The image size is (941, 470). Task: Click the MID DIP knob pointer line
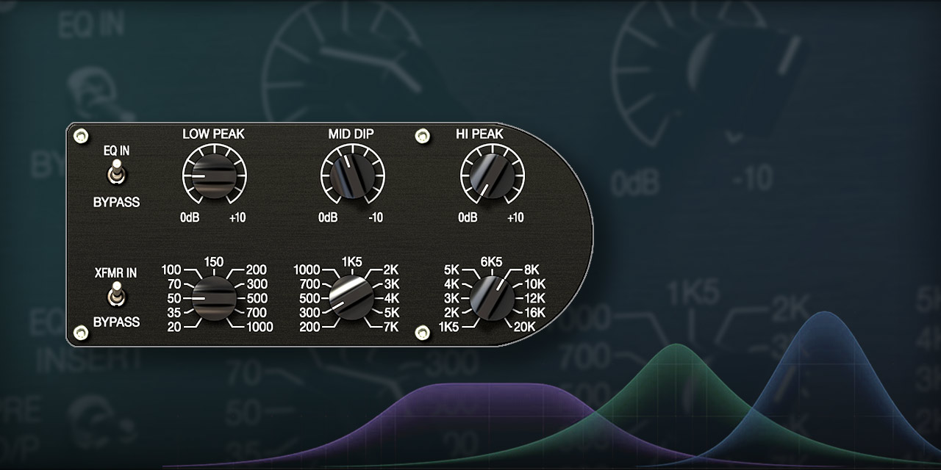(x=347, y=163)
